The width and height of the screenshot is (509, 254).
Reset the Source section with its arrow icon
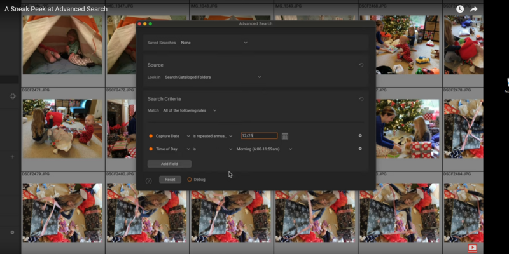click(361, 65)
